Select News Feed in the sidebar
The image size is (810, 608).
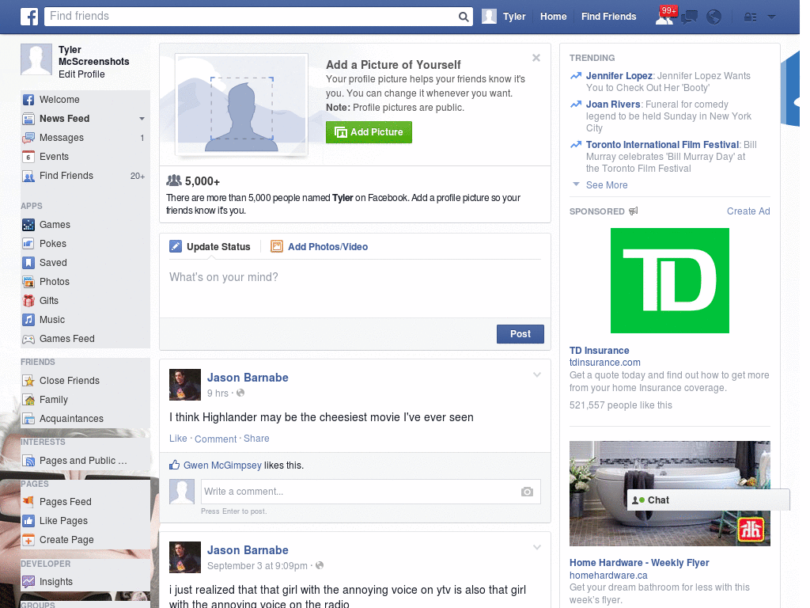point(65,119)
